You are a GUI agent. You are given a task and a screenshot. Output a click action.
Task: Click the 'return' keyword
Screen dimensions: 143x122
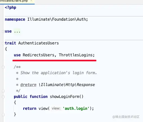coord(30,108)
